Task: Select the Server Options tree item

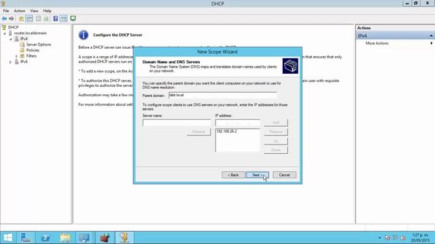Action: pos(39,45)
